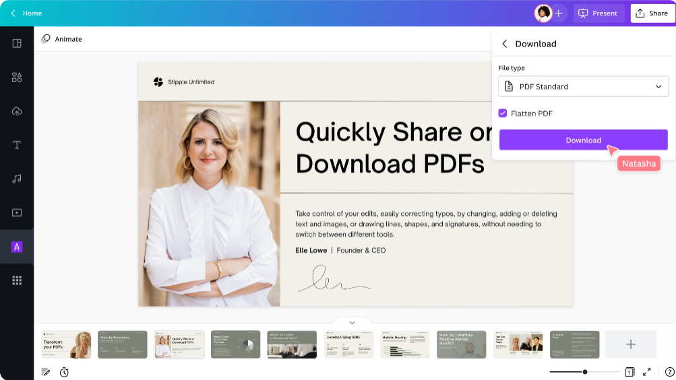Image resolution: width=676 pixels, height=380 pixels.
Task: Open the Elements panel in sidebar
Action: [17, 77]
